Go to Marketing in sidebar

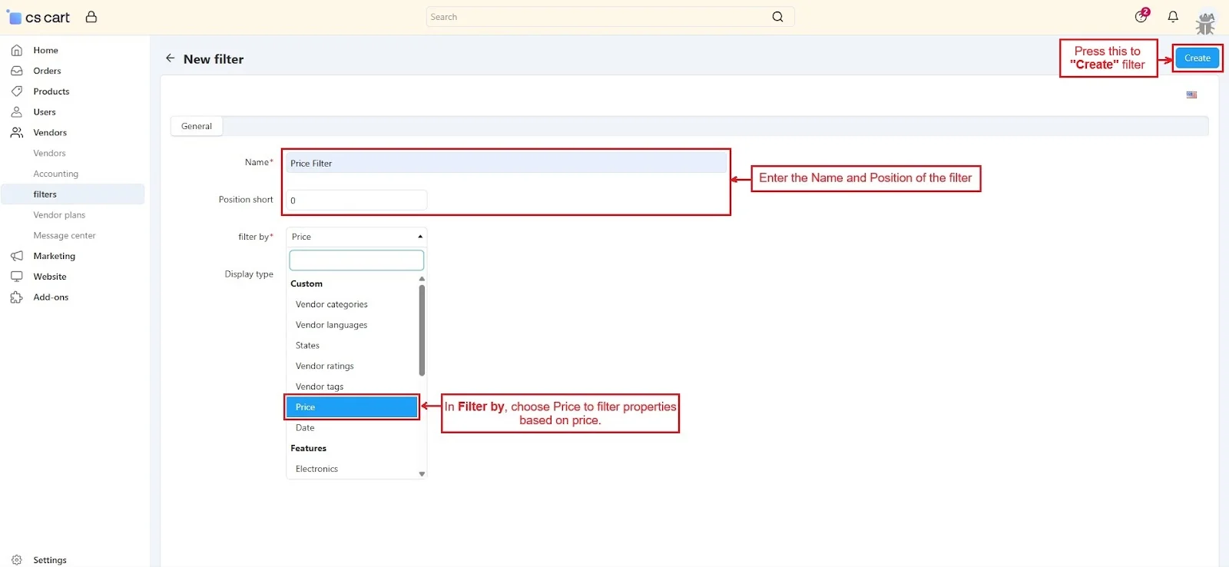pyautogui.click(x=54, y=256)
